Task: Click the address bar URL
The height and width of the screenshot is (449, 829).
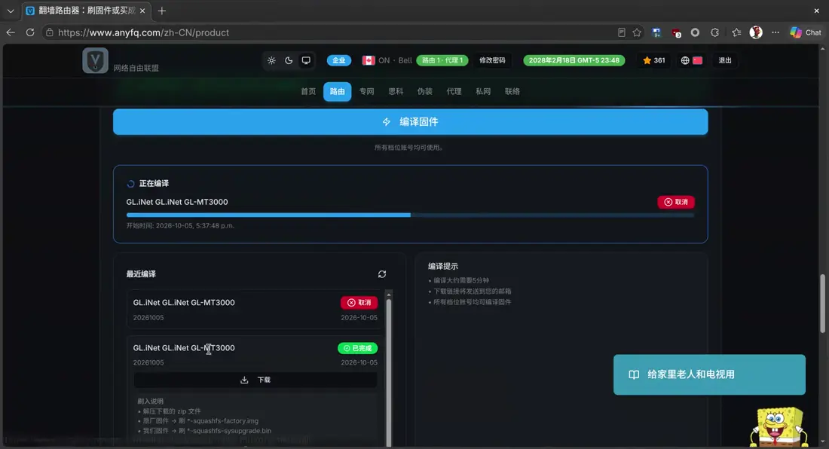Action: click(143, 32)
